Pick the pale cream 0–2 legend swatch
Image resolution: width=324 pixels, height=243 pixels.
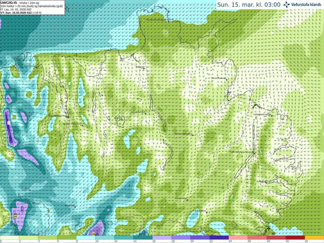pos(10,238)
